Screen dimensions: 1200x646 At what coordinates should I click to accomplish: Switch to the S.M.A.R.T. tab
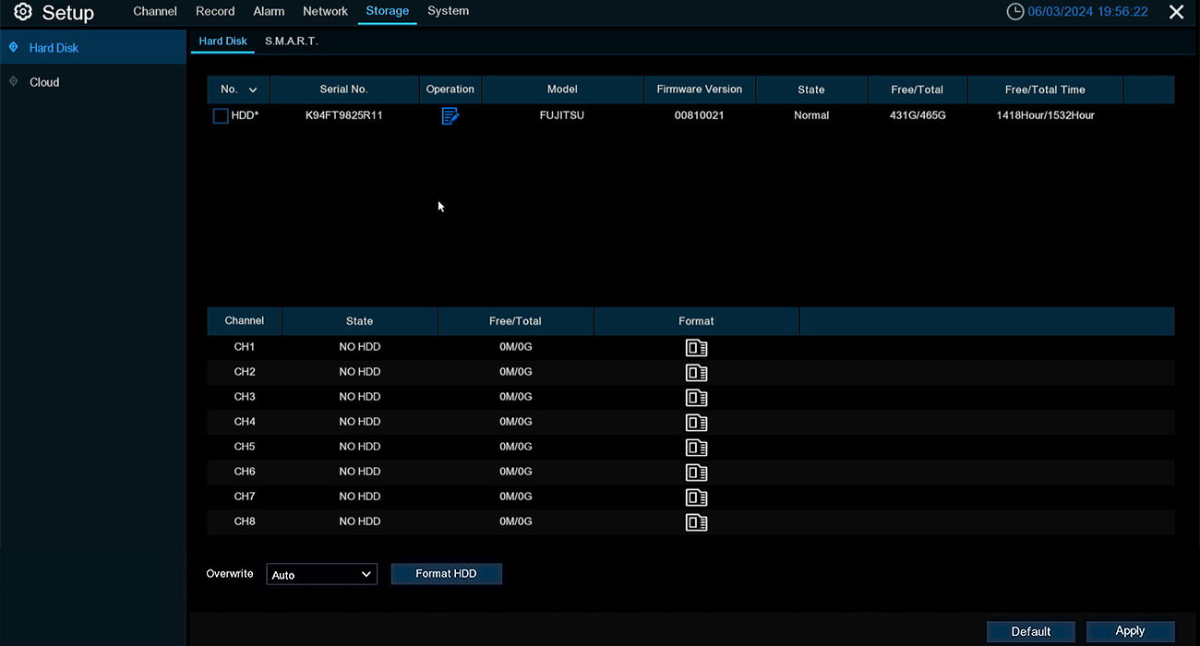click(x=291, y=42)
